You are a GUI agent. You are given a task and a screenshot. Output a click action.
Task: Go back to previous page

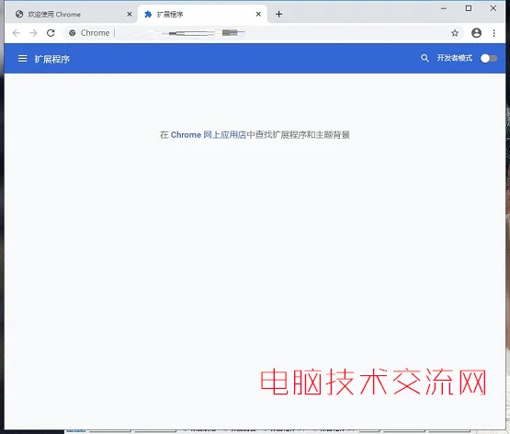(x=16, y=33)
